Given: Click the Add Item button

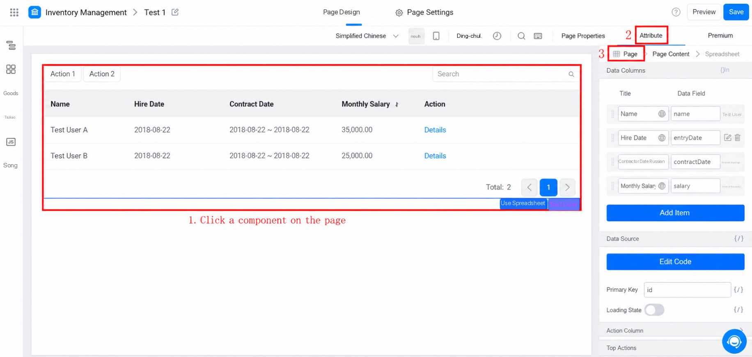Looking at the screenshot, I should (675, 213).
